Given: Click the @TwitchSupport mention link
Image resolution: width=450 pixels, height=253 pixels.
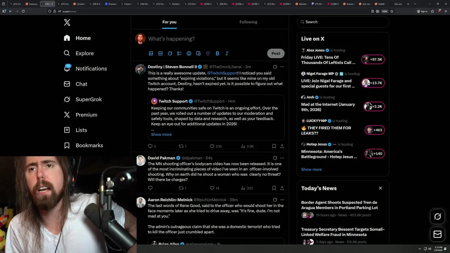Looking at the screenshot, I should 222,73.
